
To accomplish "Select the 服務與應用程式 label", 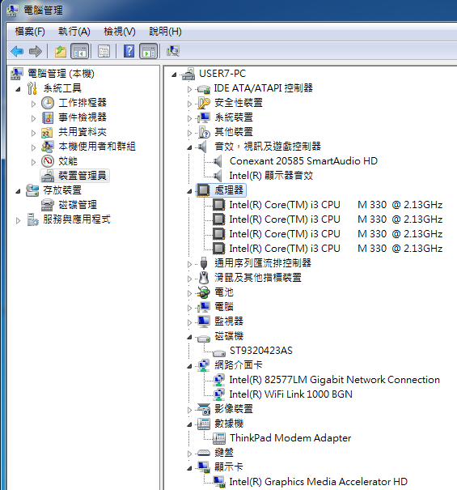I will tap(77, 219).
